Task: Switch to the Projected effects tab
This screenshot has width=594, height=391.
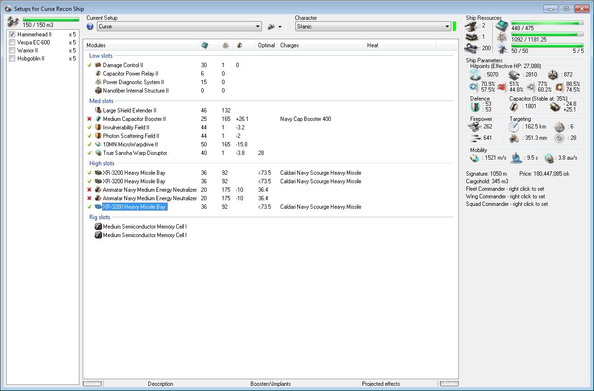Action: tap(381, 384)
